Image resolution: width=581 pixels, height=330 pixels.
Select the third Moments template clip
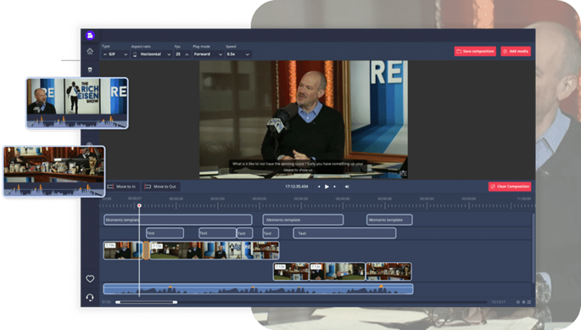click(389, 220)
